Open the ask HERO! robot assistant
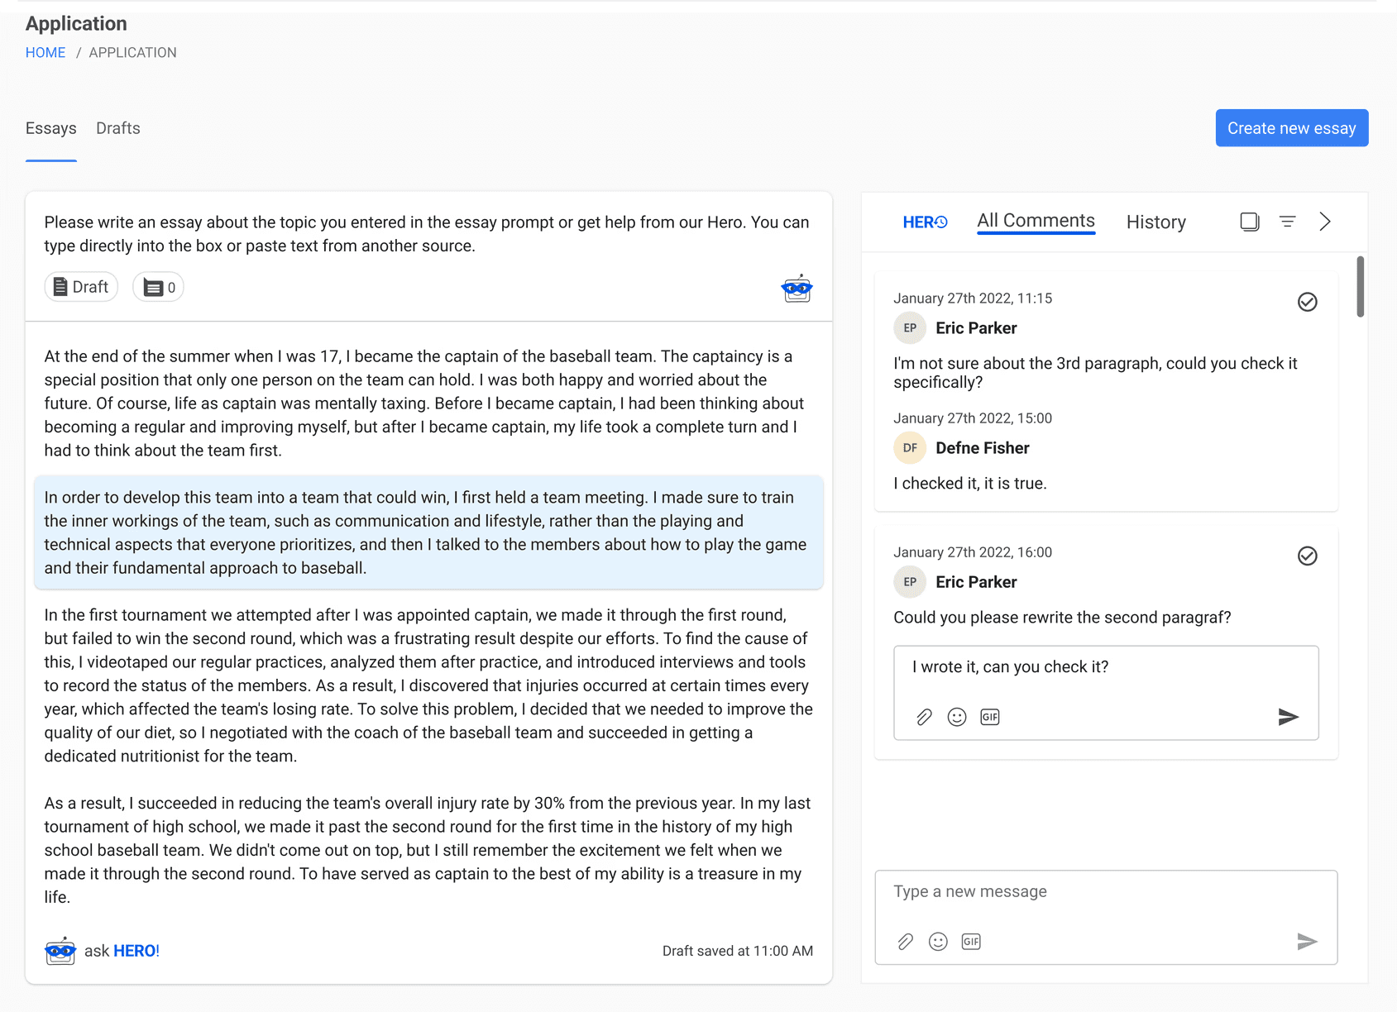Screen dimensions: 1397x1012 tap(60, 951)
